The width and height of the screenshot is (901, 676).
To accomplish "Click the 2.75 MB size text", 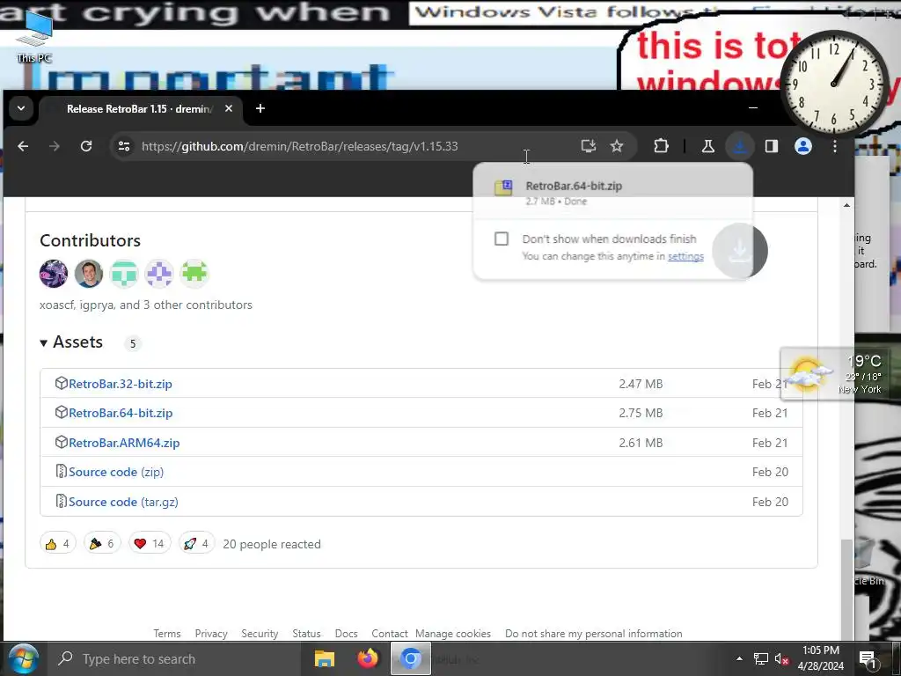I will click(641, 413).
